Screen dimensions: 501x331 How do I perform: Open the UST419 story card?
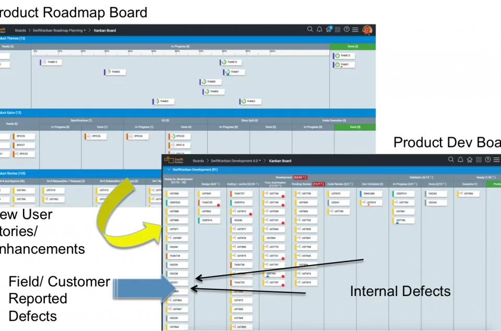[x=53, y=190]
